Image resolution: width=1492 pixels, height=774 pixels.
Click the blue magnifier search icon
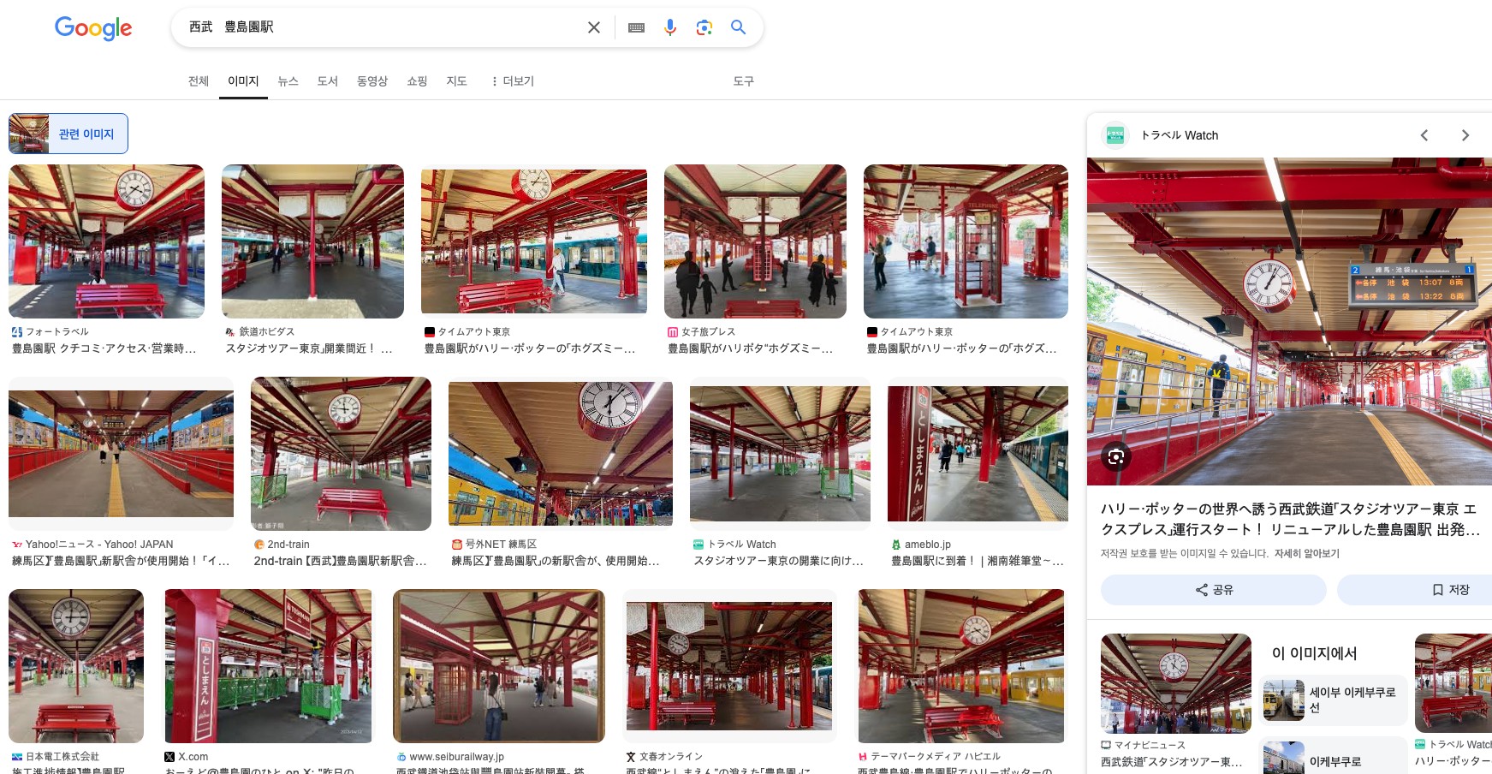(x=738, y=27)
